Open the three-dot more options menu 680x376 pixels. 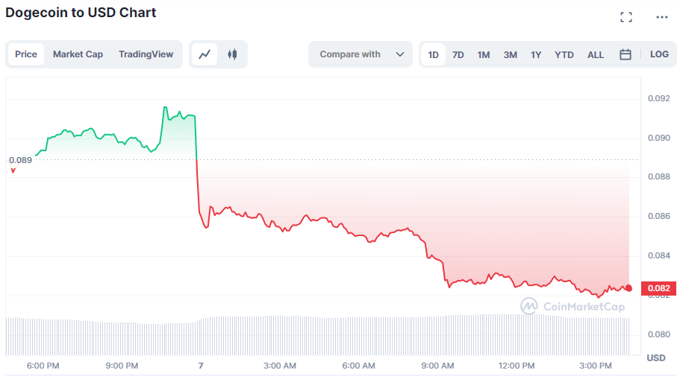pos(662,17)
